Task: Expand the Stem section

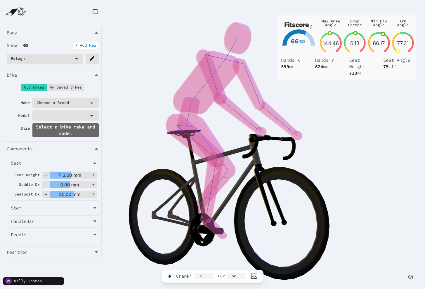Action: coord(53,208)
